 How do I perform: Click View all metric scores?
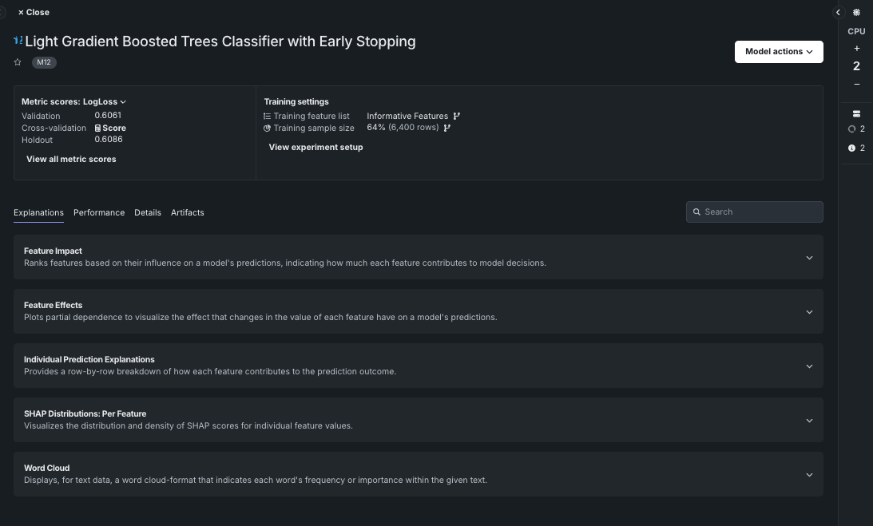pos(71,159)
